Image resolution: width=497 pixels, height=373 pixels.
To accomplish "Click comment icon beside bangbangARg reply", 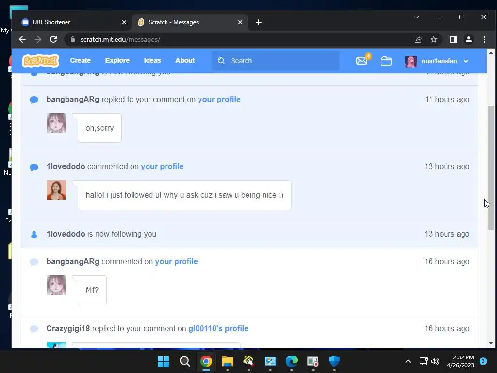I will coord(34,100).
